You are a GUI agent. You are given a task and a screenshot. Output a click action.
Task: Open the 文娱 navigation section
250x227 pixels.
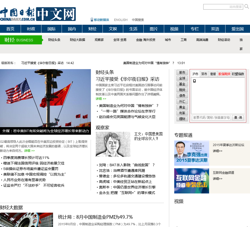pyautogui.click(x=113, y=29)
